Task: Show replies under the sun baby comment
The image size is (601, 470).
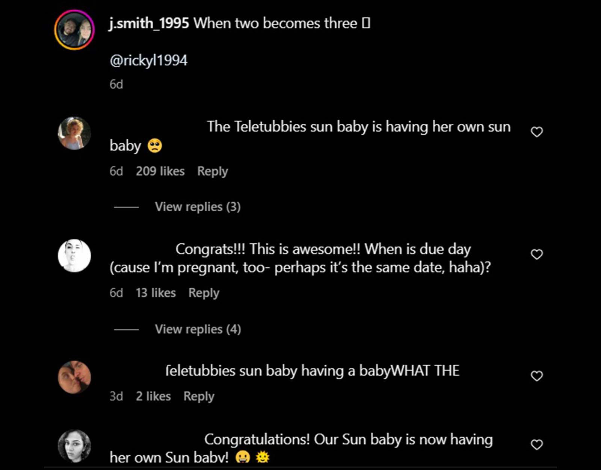Action: [x=197, y=207]
